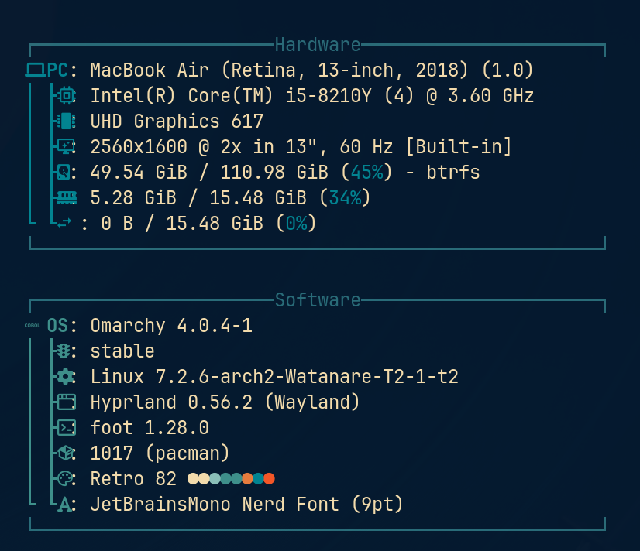Click the foot 1.28.0 terminal text
The width and height of the screenshot is (640, 551).
click(x=150, y=427)
